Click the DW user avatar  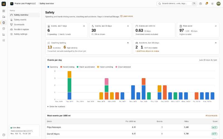point(219,4)
